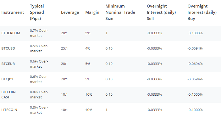Select the LITECOIN instrument name

(10, 110)
